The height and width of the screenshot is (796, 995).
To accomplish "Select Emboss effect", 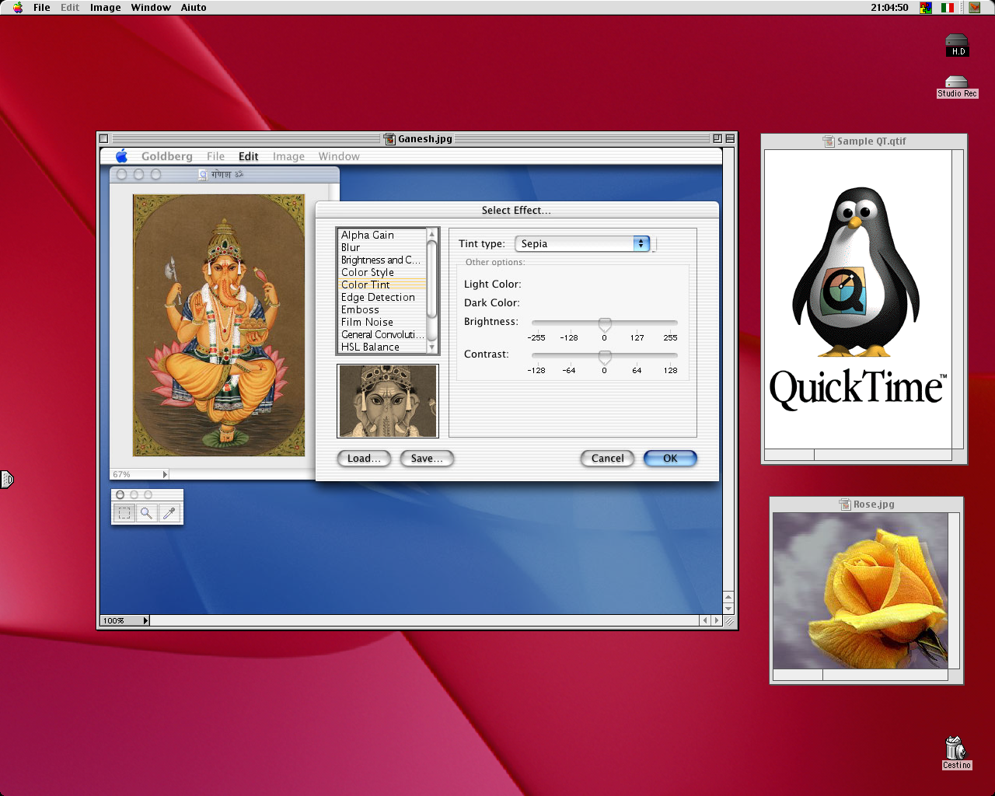I will [x=382, y=309].
